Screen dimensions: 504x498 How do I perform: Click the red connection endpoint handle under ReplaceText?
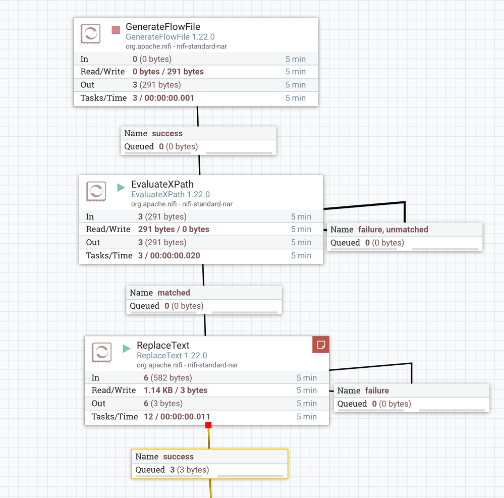coord(208,425)
